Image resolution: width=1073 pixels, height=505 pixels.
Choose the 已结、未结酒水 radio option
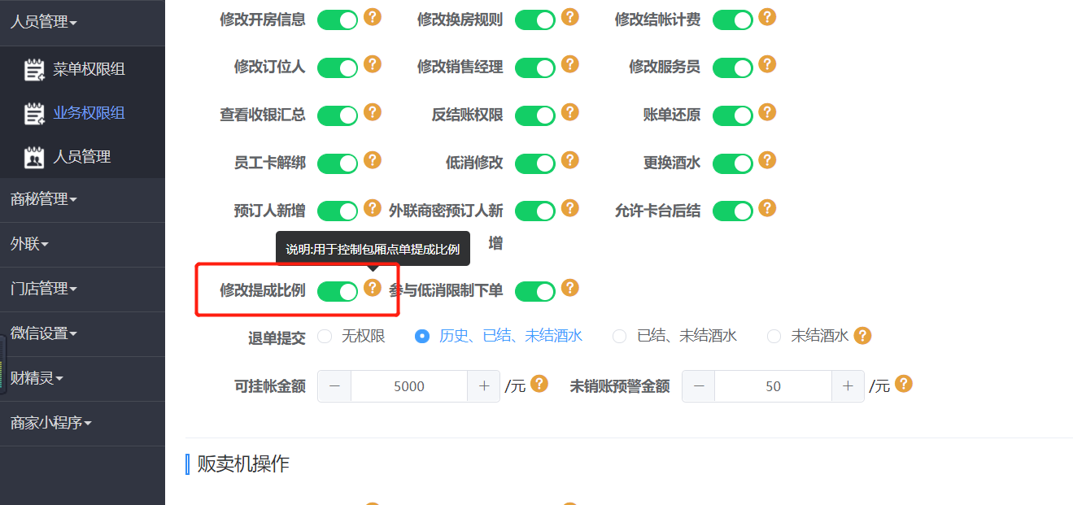click(620, 336)
